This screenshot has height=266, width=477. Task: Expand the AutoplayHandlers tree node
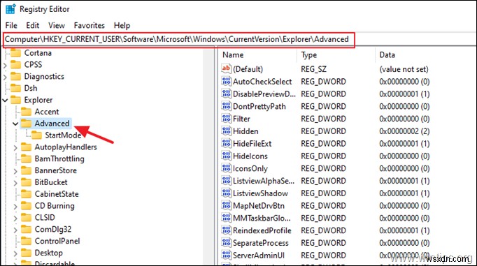point(15,147)
